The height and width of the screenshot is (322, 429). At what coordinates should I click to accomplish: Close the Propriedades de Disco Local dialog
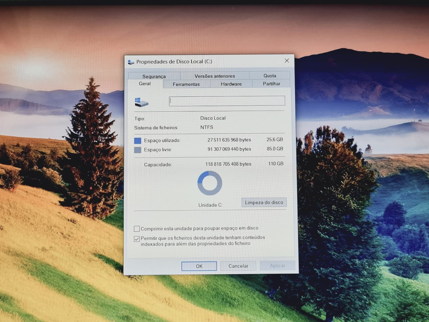[x=287, y=61]
